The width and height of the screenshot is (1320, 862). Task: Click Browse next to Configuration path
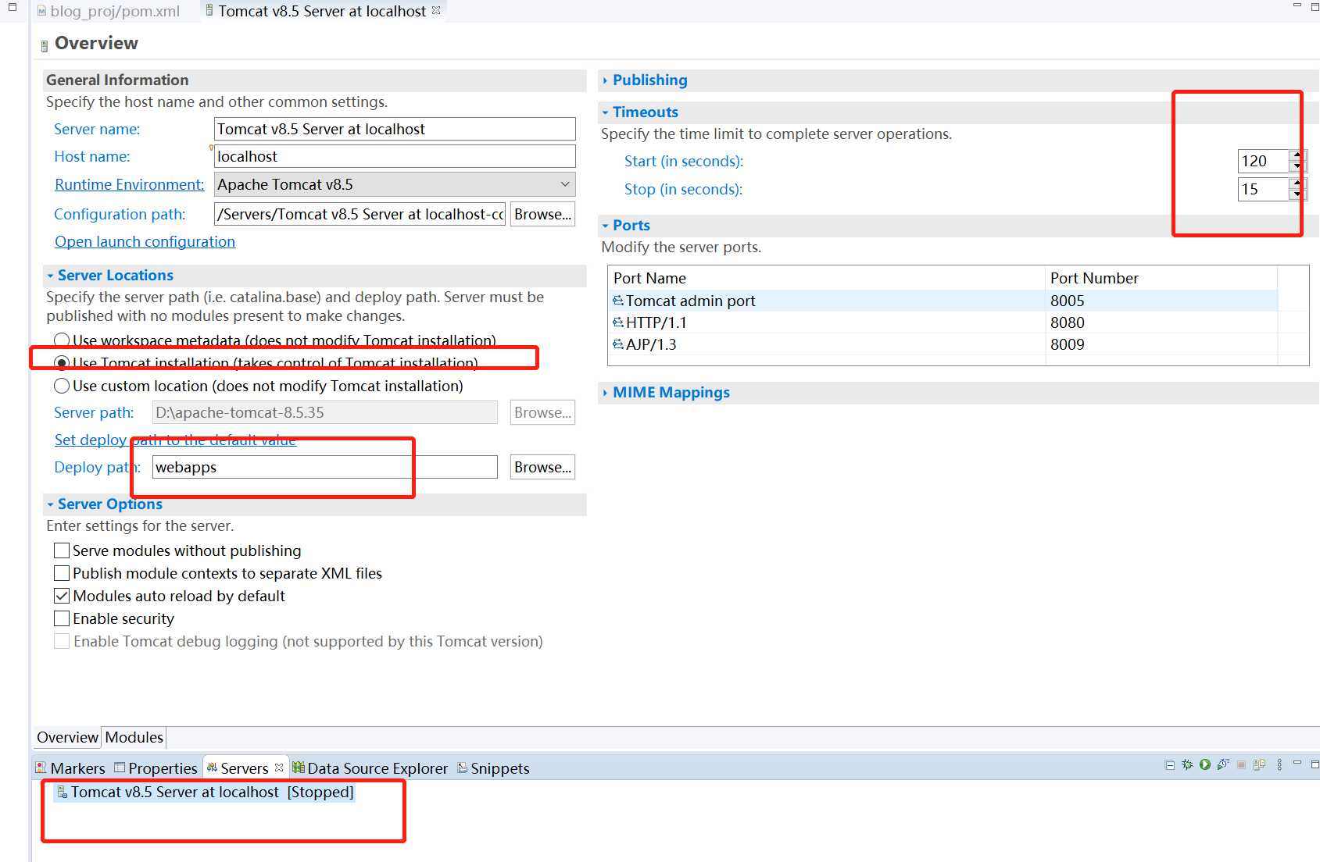(x=542, y=214)
